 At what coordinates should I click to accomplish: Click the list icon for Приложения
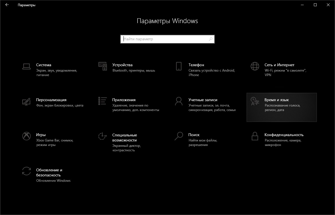[x=102, y=101]
